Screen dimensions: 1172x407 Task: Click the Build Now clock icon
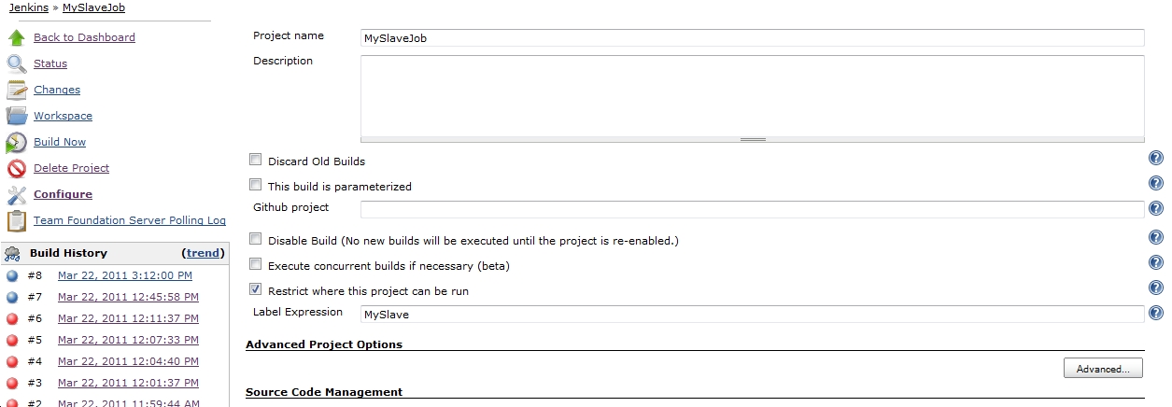pyautogui.click(x=16, y=143)
